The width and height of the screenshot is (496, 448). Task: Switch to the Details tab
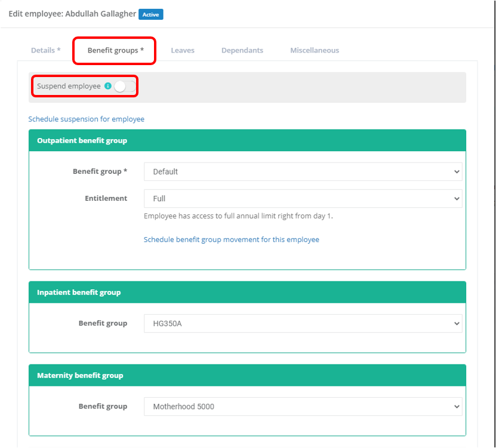(x=46, y=51)
